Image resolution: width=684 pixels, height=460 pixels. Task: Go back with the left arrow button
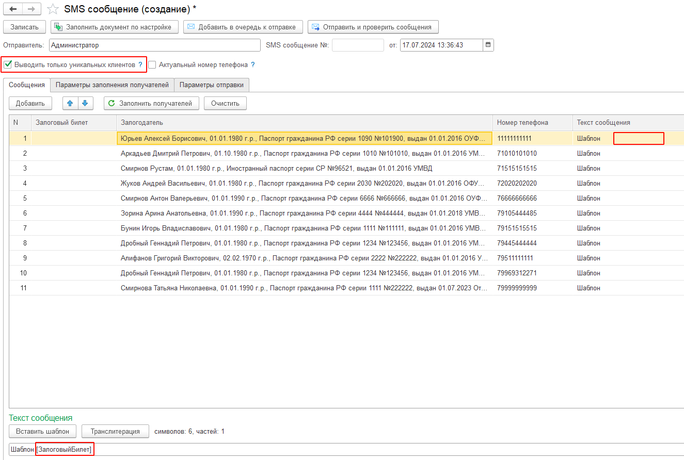(x=13, y=9)
